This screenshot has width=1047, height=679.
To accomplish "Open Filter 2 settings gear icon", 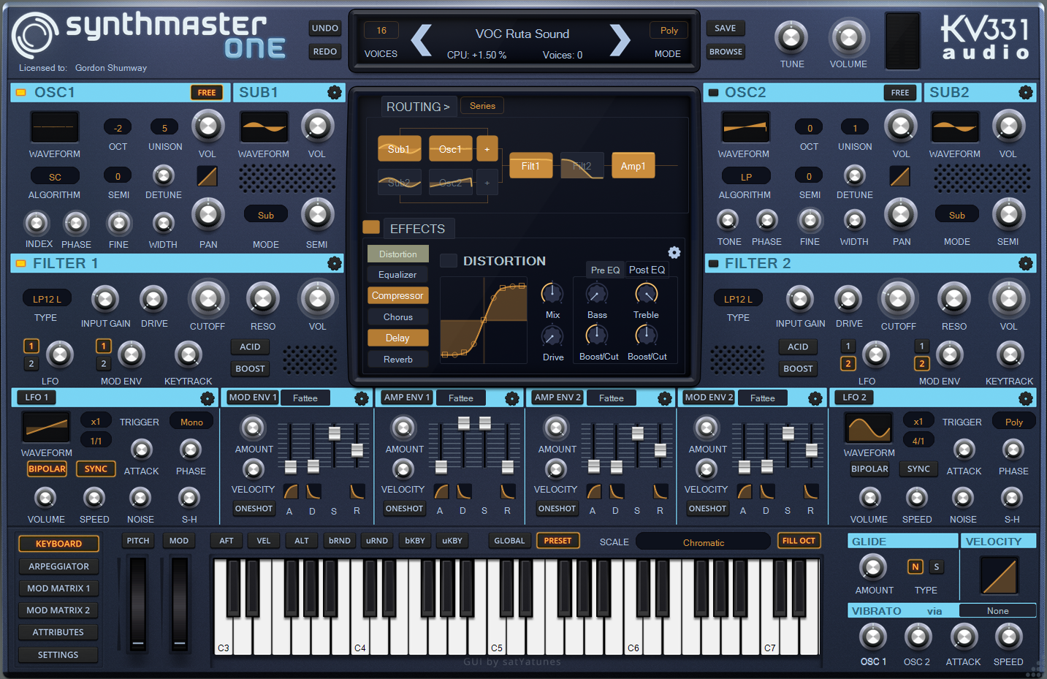I will tap(1026, 264).
